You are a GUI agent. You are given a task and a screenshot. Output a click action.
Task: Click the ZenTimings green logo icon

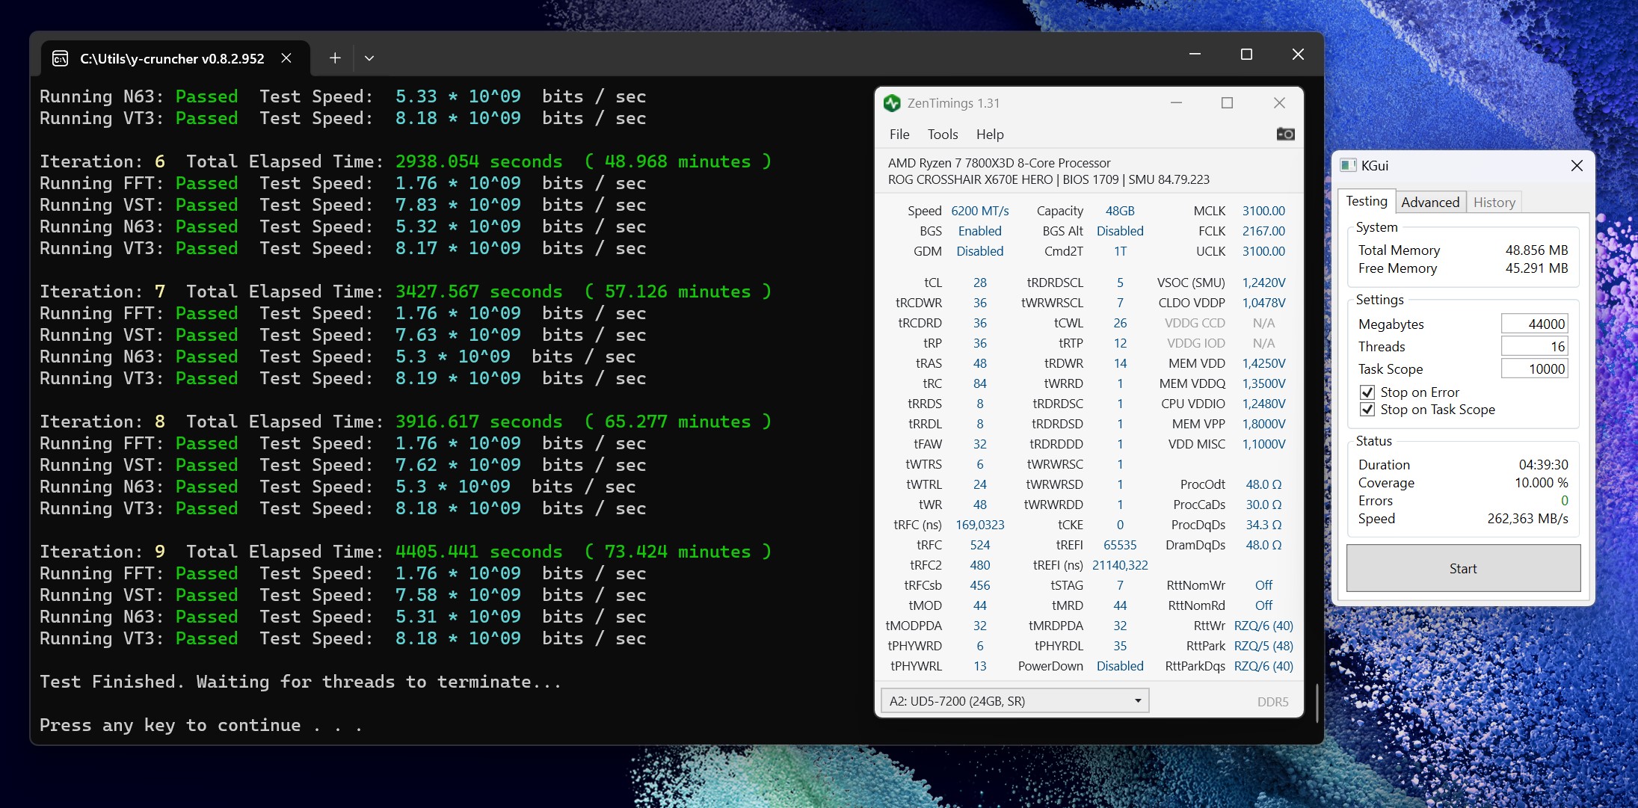[x=892, y=103]
